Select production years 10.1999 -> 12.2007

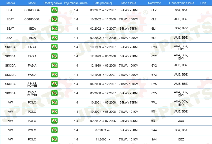[103, 47]
